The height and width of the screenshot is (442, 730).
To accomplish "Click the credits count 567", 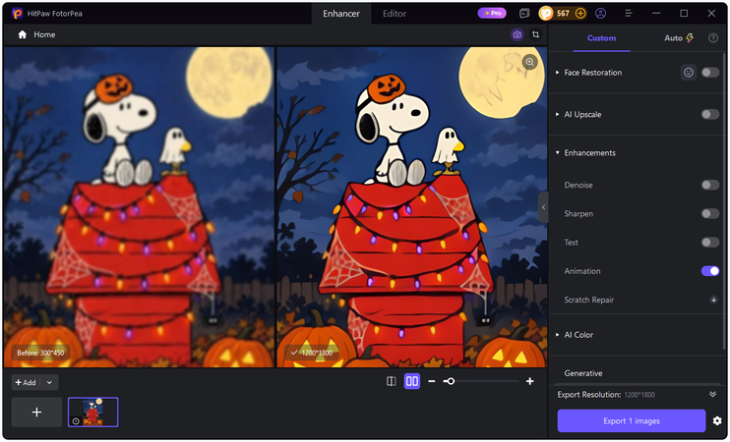I will pos(563,14).
